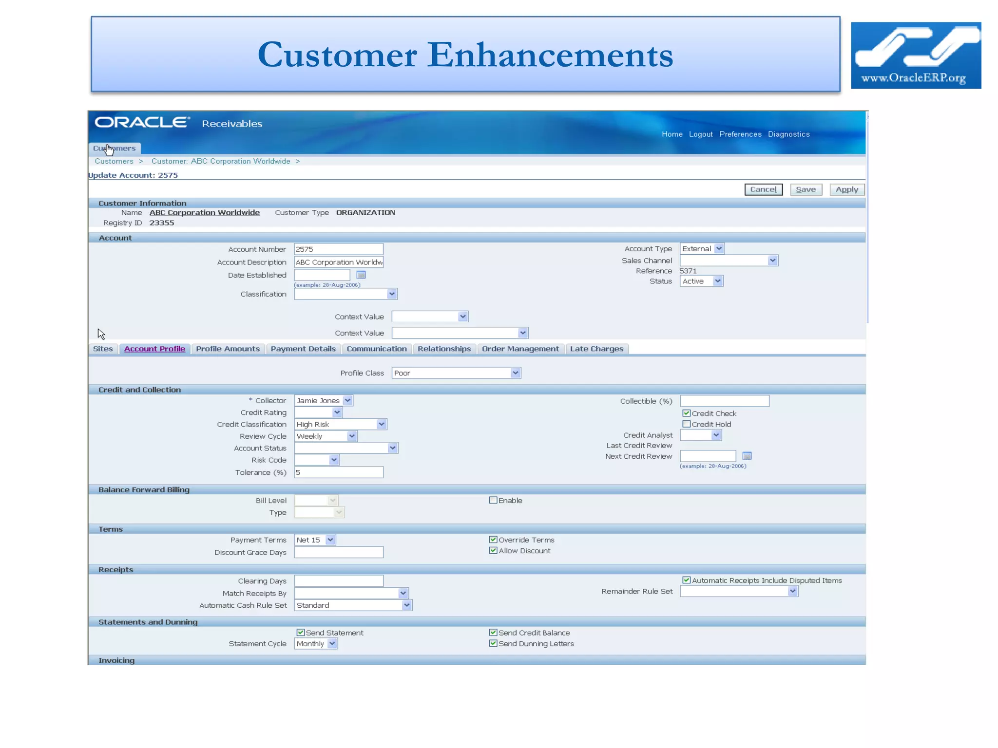Switch to the Sites tab
The height and width of the screenshot is (748, 998).
point(103,349)
